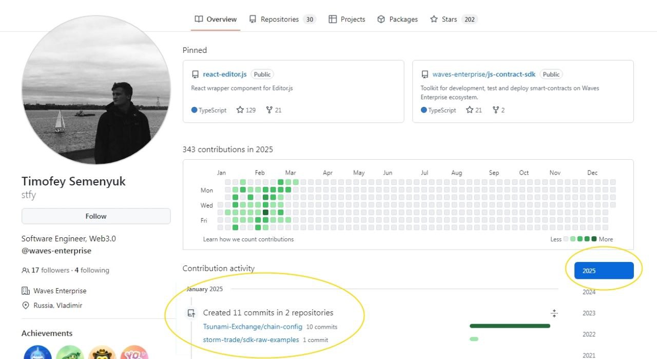Click the Timofey Semenyuk profile name
657x359 pixels.
tap(73, 181)
